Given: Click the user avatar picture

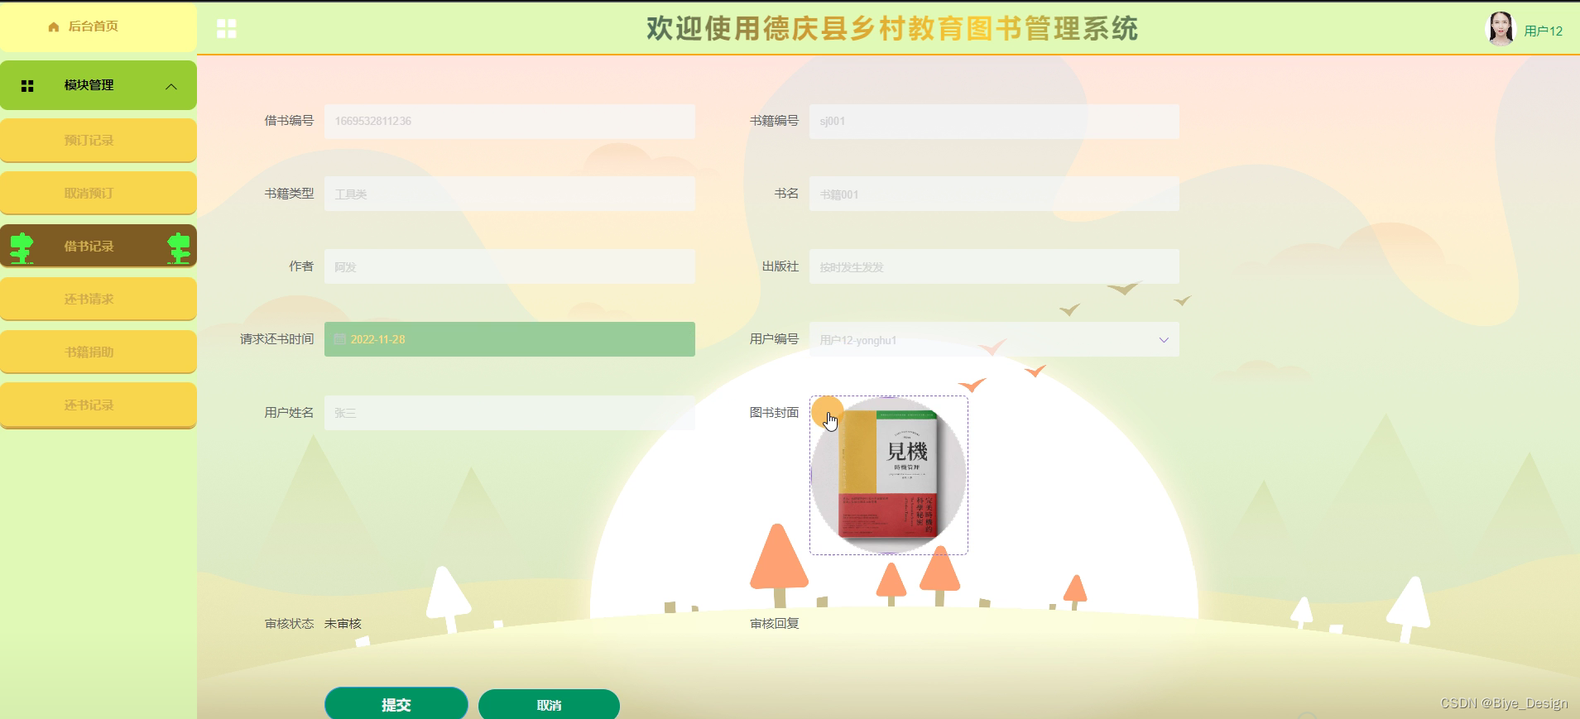Looking at the screenshot, I should 1501,29.
